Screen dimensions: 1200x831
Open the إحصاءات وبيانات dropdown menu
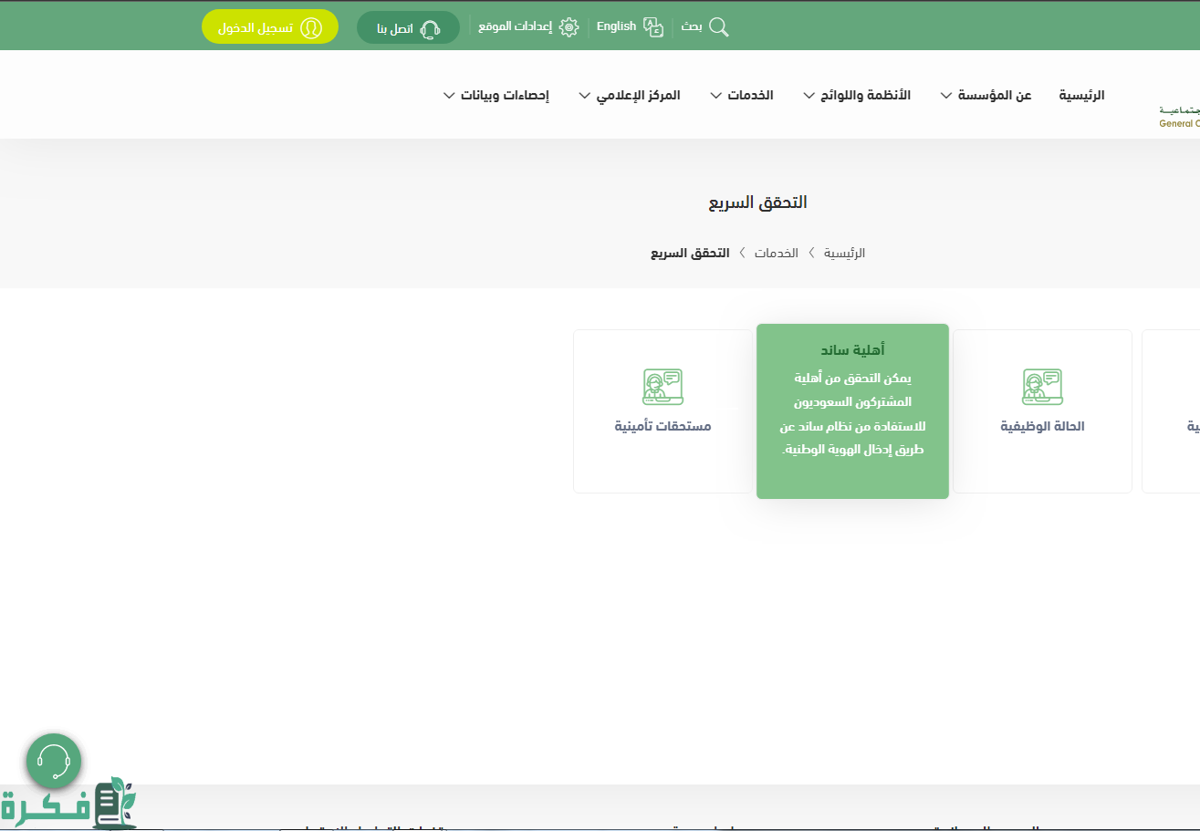tap(496, 96)
